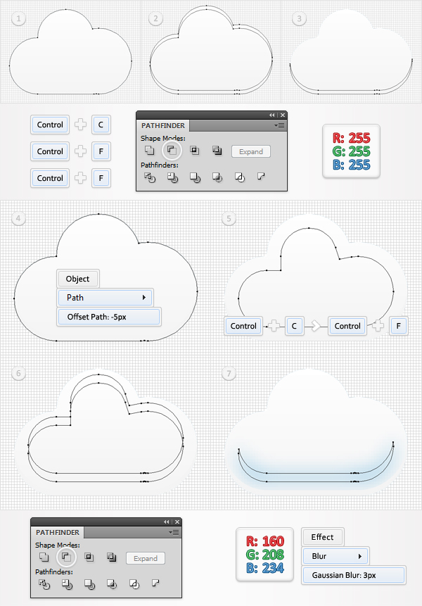This screenshot has height=606, width=422.
Task: Click Crop icon in lower Pathfinder panel
Action: coord(112,584)
